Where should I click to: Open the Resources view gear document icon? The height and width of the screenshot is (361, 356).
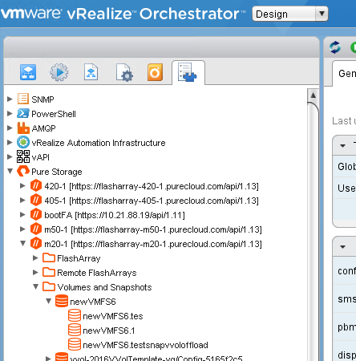click(x=124, y=72)
